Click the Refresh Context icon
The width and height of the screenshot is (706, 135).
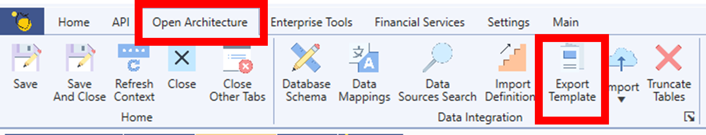[134, 58]
